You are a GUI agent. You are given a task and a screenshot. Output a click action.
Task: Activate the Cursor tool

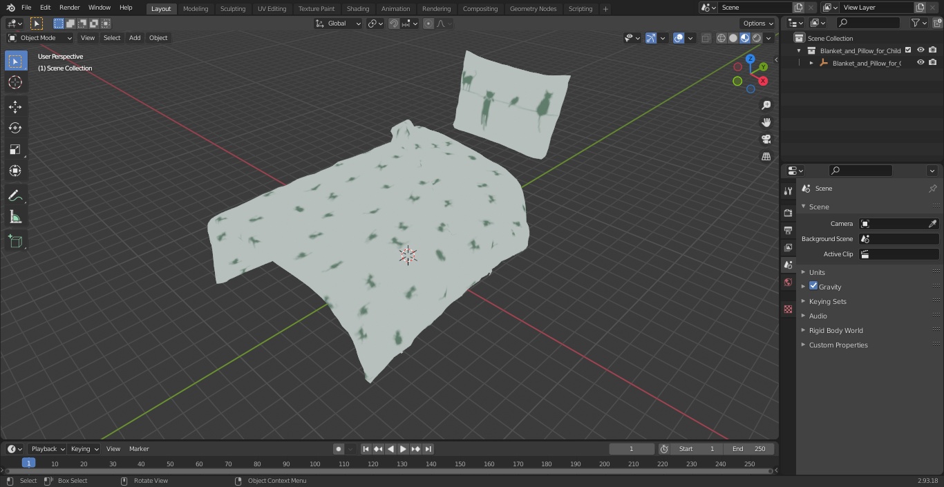point(15,82)
